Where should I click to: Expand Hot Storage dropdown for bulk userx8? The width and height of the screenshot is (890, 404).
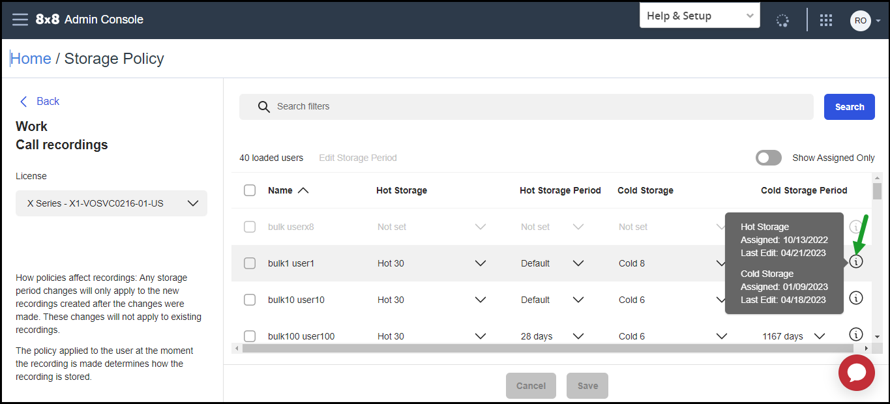point(481,227)
